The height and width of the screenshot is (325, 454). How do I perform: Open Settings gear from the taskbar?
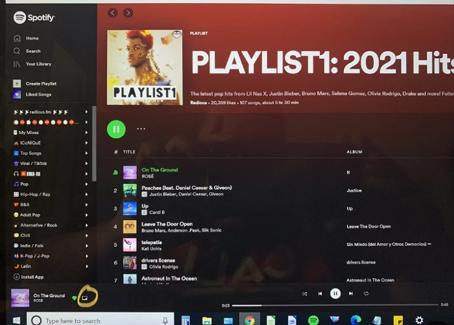pyautogui.click(x=419, y=320)
